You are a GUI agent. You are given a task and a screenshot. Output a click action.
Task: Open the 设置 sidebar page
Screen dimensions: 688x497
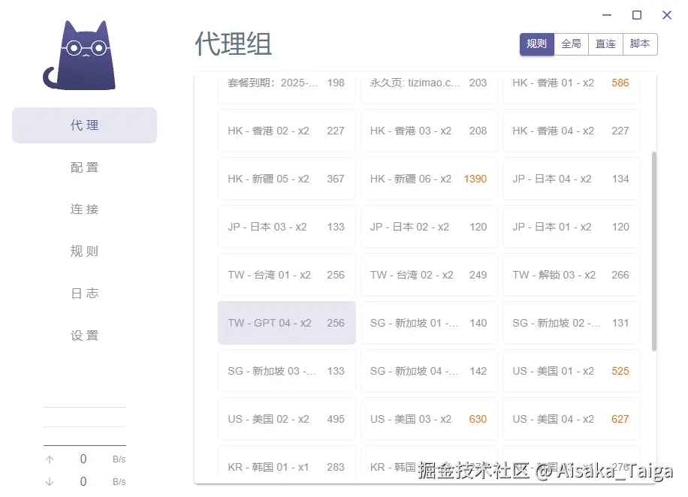[84, 335]
